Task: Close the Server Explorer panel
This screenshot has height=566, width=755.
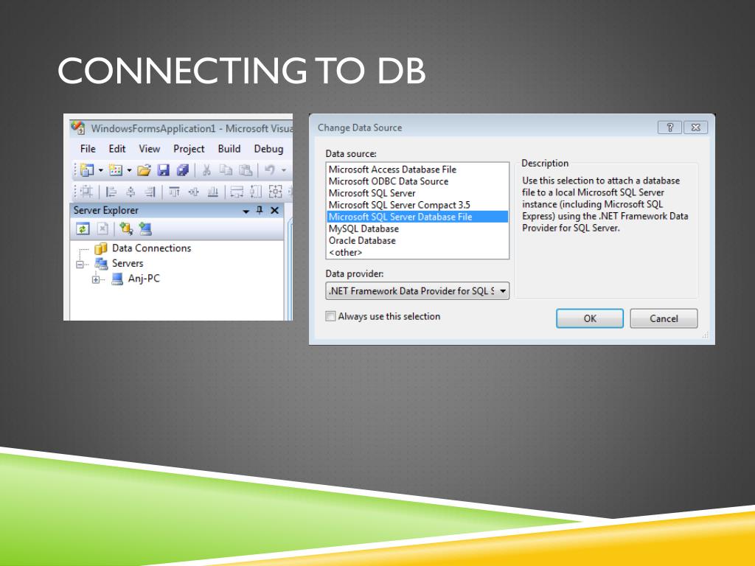Action: coord(274,210)
